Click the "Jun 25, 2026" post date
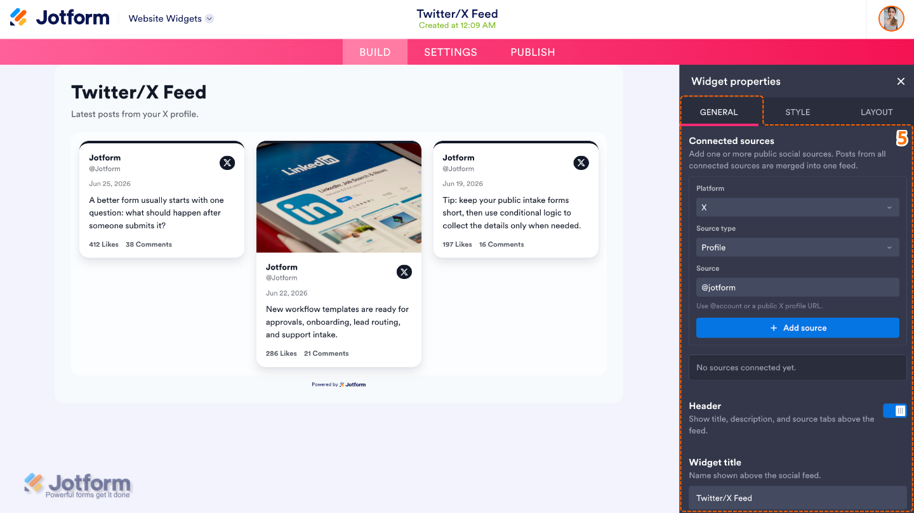The image size is (914, 513). 110,183
